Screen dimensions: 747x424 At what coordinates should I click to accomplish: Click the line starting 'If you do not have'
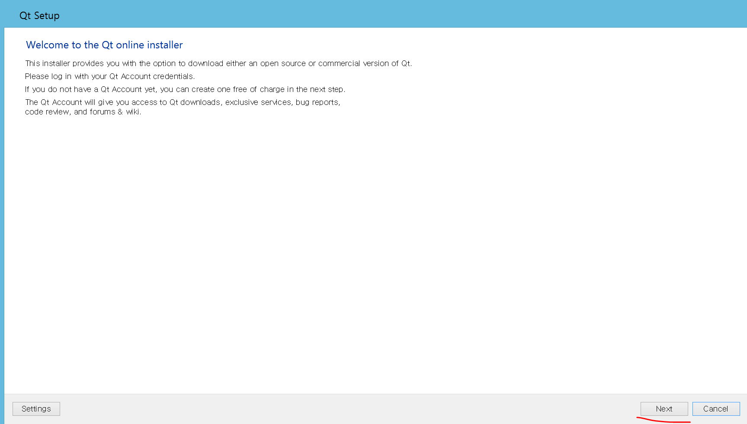point(185,89)
